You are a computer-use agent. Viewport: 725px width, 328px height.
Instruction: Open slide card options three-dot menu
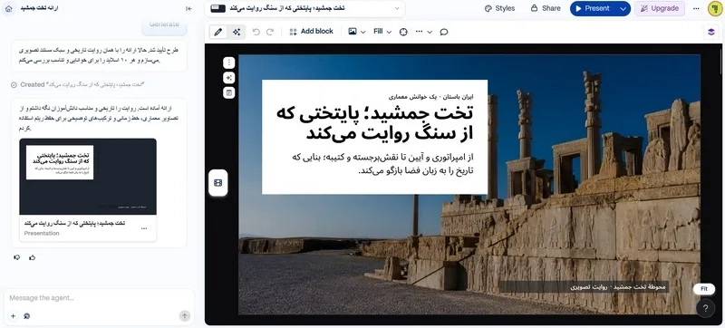(229, 63)
